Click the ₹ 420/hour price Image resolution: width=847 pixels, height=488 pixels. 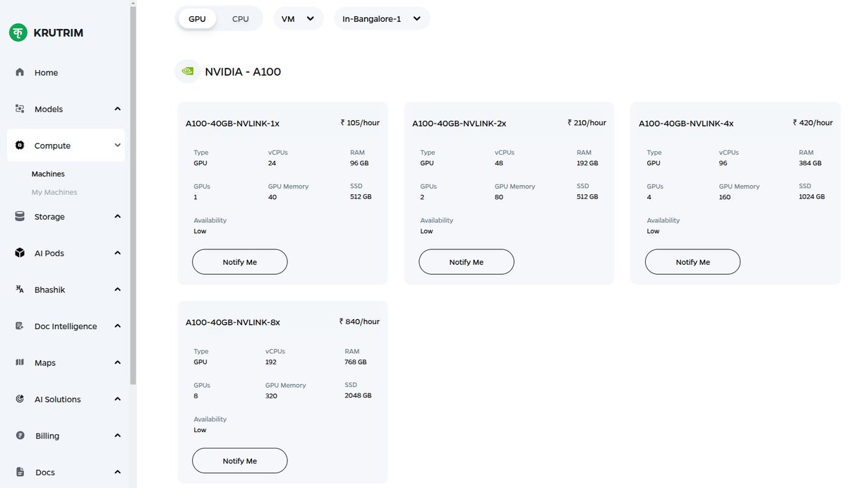(812, 122)
